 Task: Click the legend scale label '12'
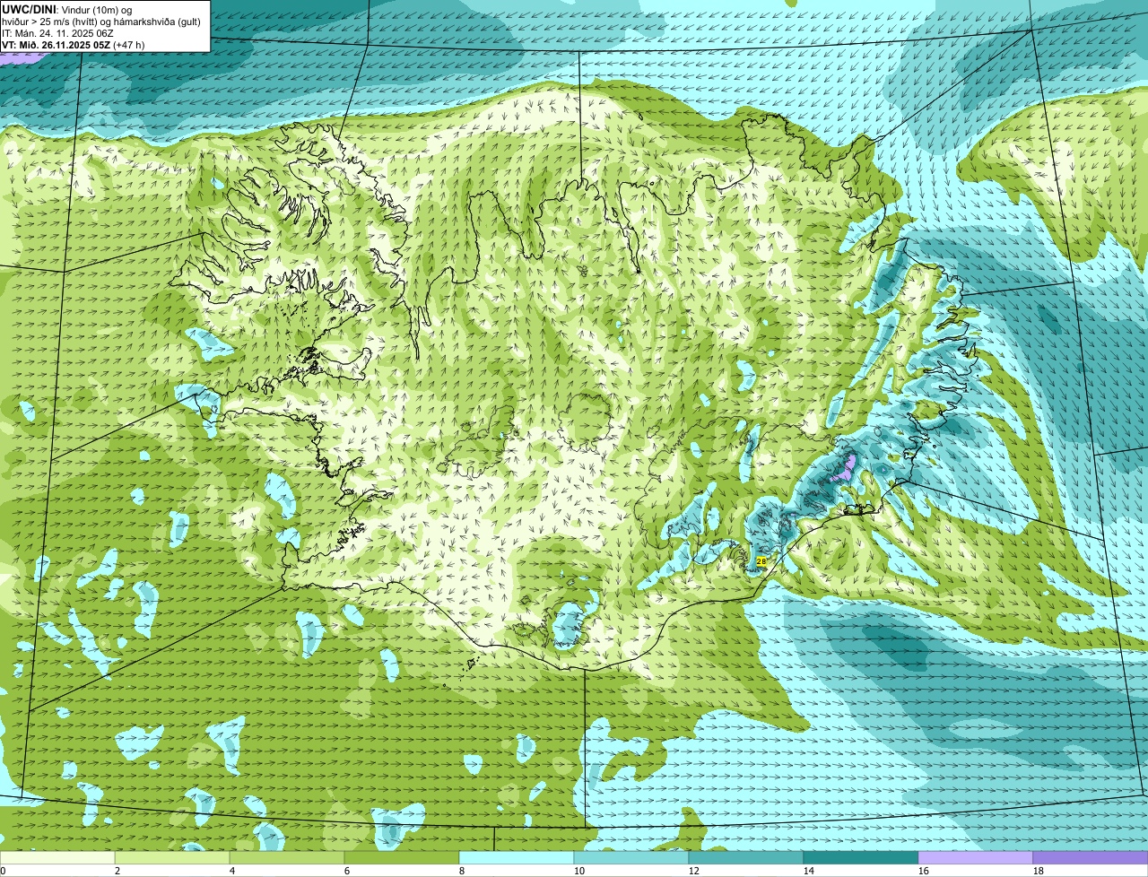pyautogui.click(x=694, y=871)
